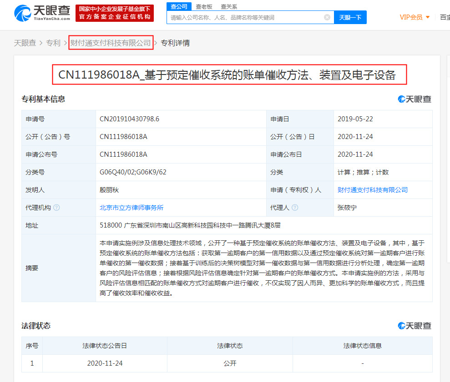Select classification text 计算；推算；计数
The image size is (450, 382).
click(x=363, y=172)
